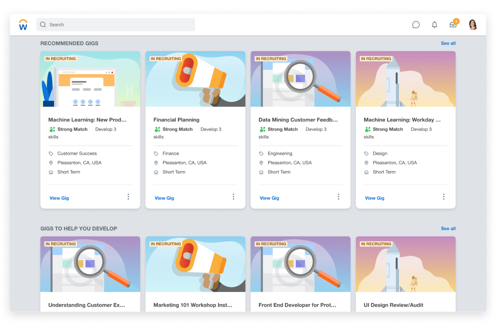View Gig for Machine Learning: Workday

(x=375, y=198)
